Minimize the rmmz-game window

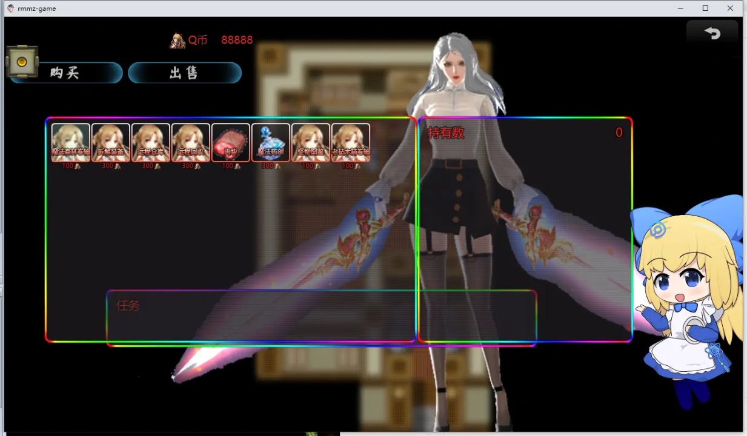click(x=680, y=8)
